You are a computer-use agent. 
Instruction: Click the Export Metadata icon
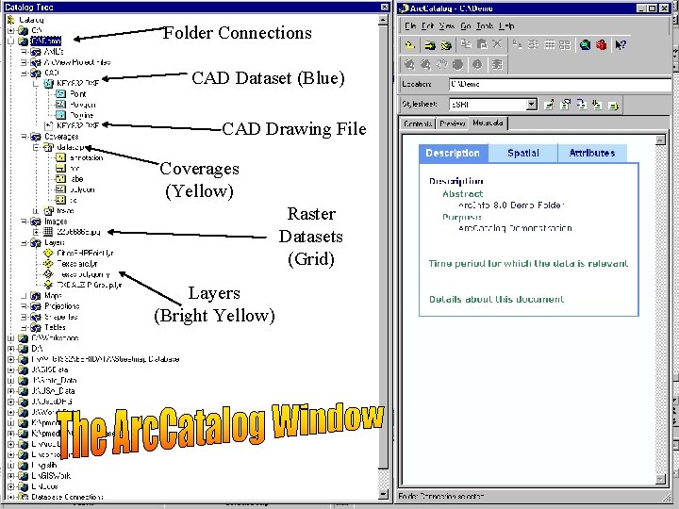(x=613, y=105)
